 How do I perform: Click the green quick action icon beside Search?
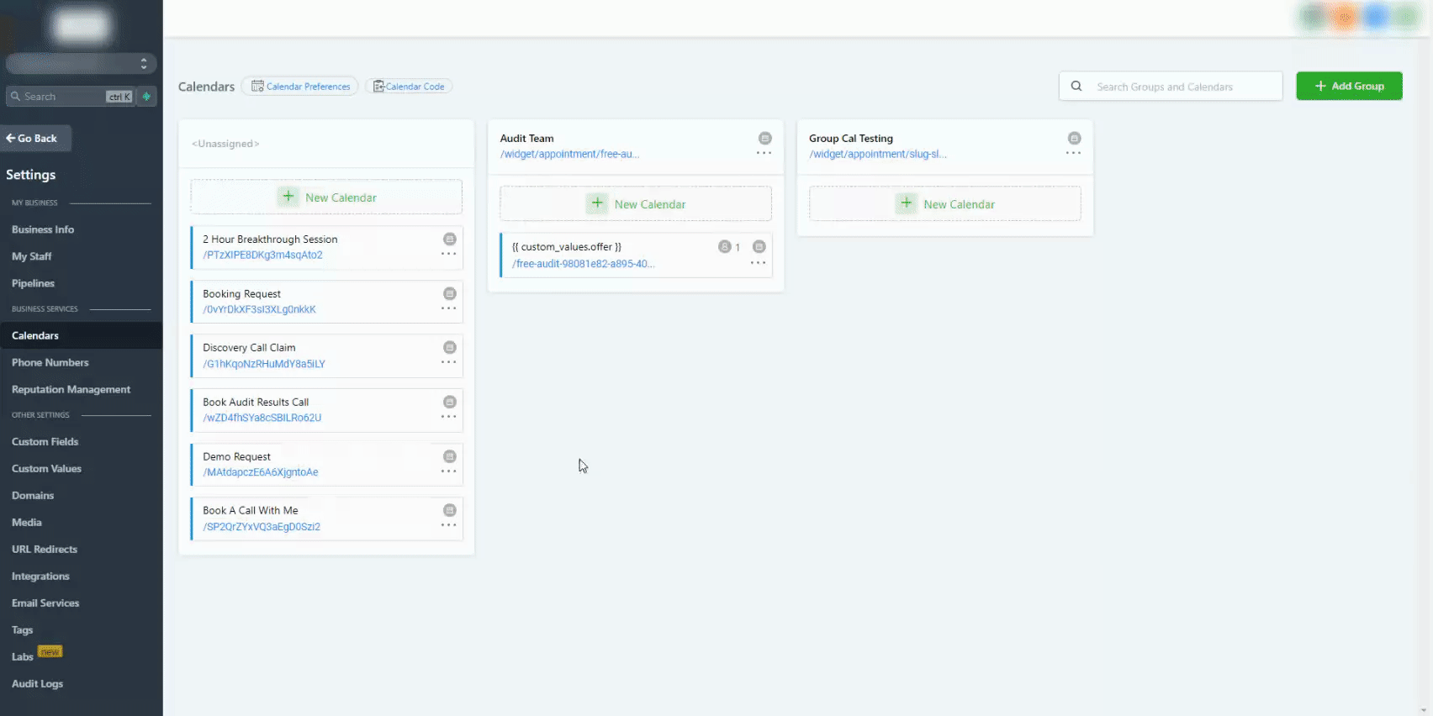pos(146,97)
